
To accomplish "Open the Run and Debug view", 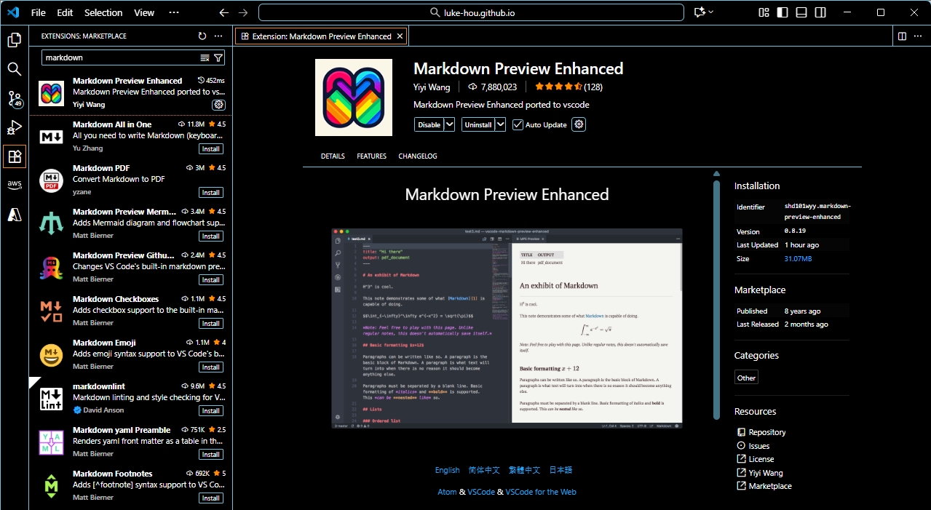I will click(14, 127).
